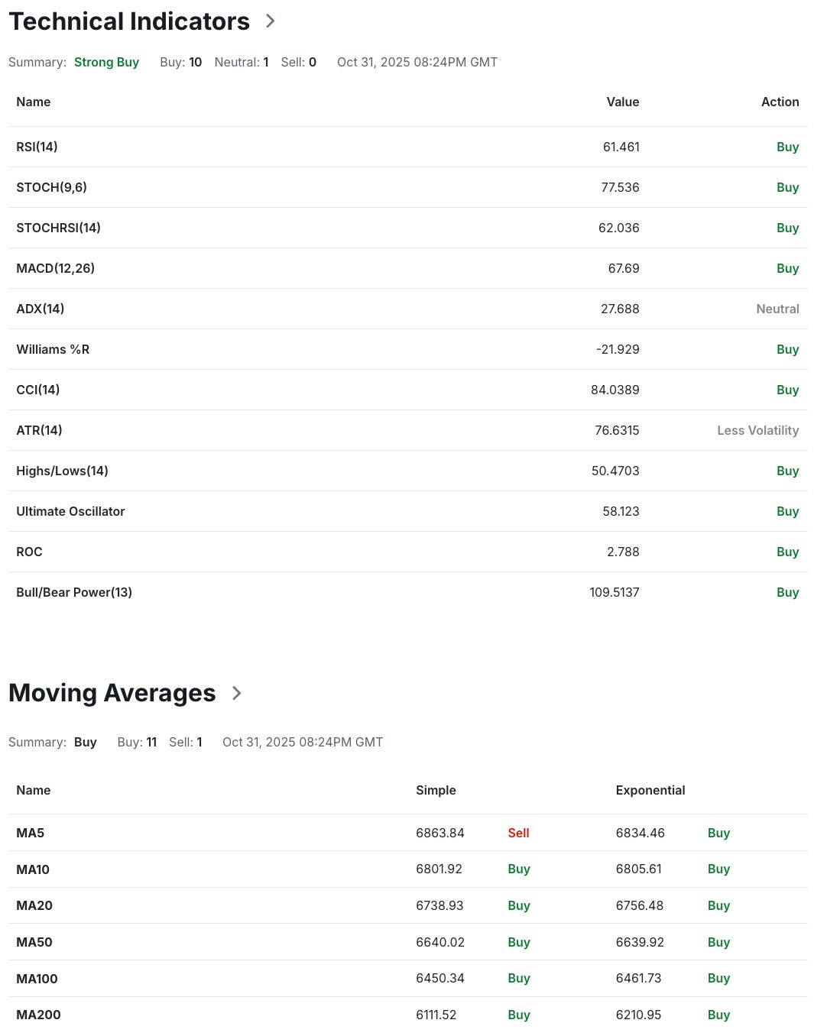This screenshot has width=827, height=1036.
Task: Click the Moving Averages Buy summary label
Action: [86, 743]
